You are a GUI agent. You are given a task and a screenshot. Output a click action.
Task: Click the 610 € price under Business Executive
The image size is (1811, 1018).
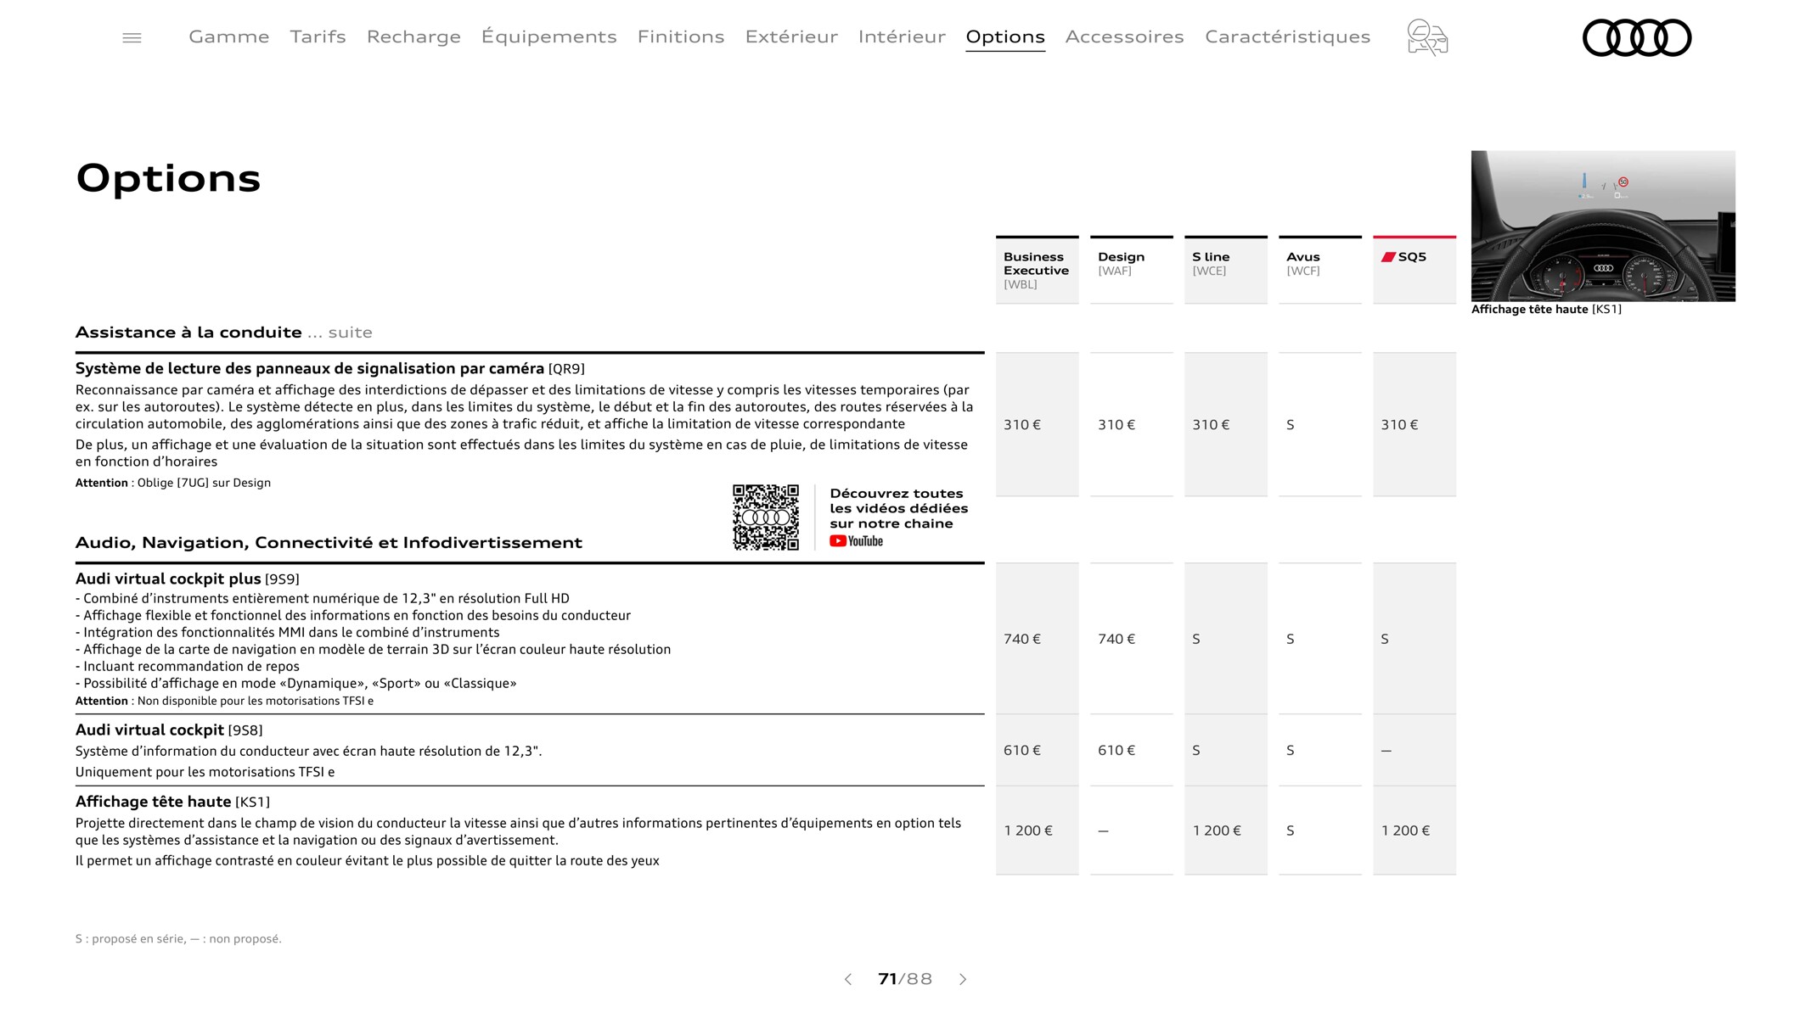pos(1022,750)
